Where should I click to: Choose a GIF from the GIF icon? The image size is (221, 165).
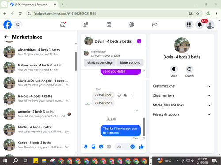(109, 147)
